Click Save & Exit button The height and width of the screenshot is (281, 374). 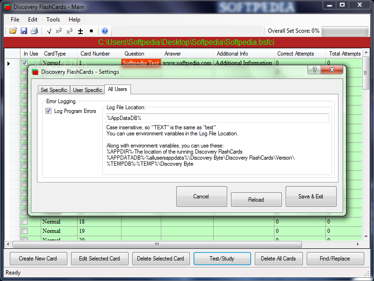[311, 197]
